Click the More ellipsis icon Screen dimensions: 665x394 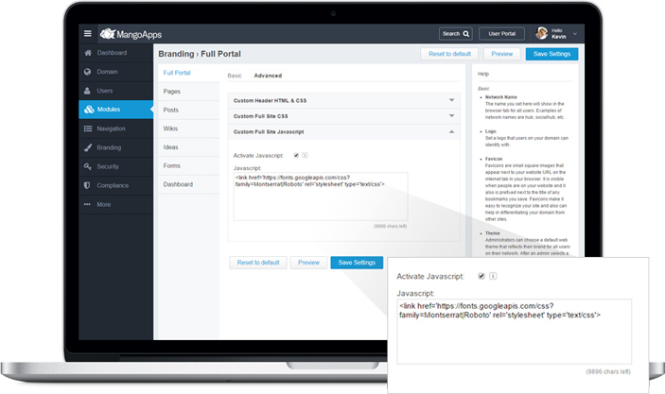[87, 204]
